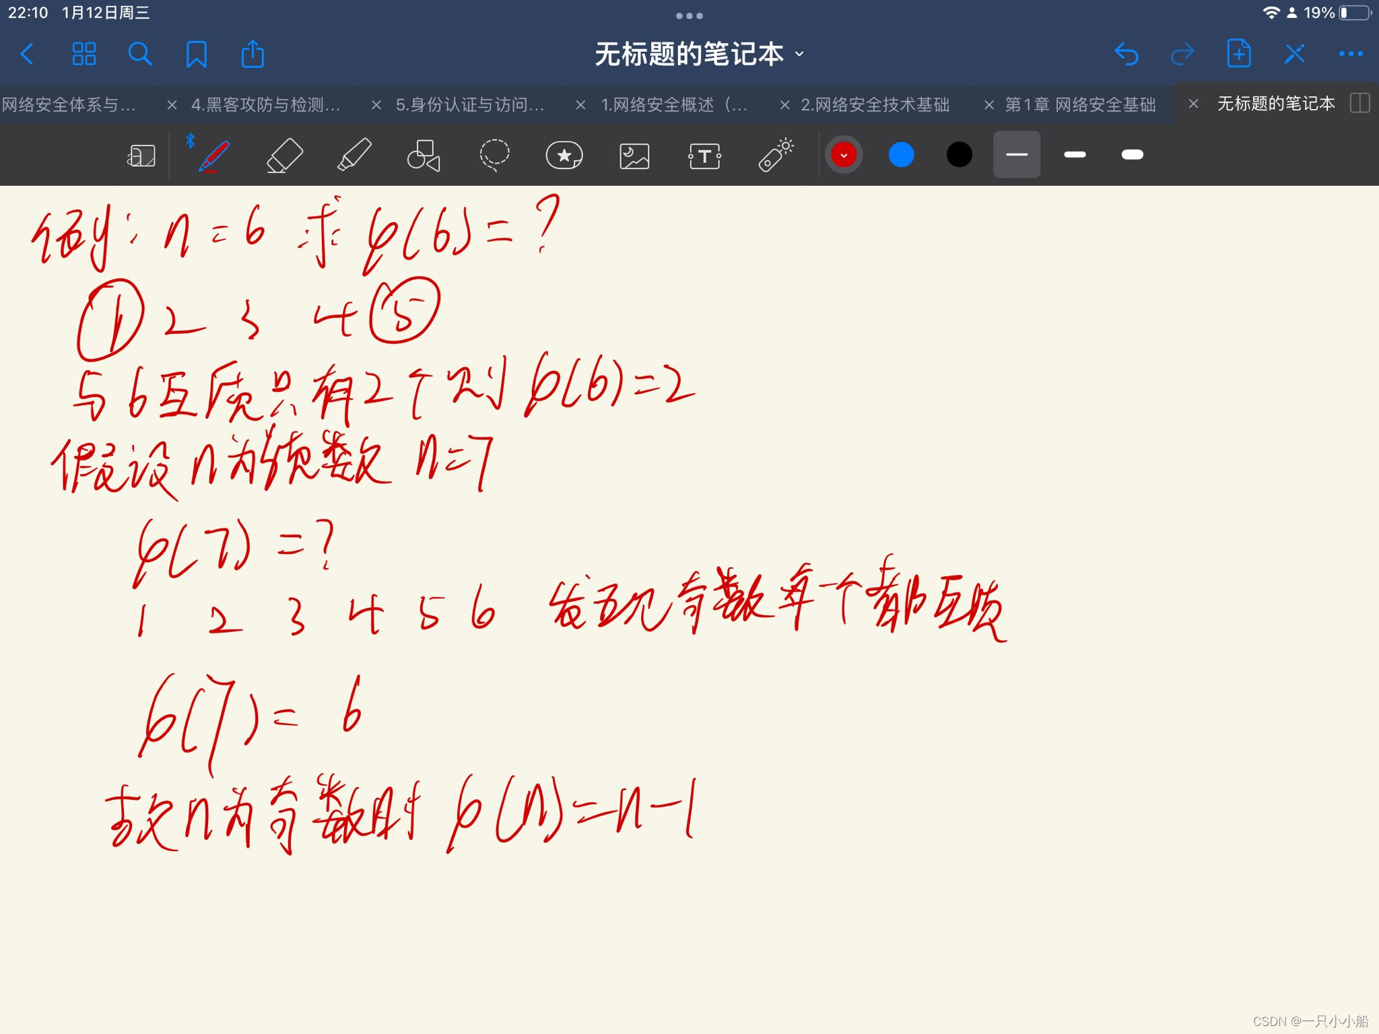Toggle the zoom window tool

(x=141, y=156)
